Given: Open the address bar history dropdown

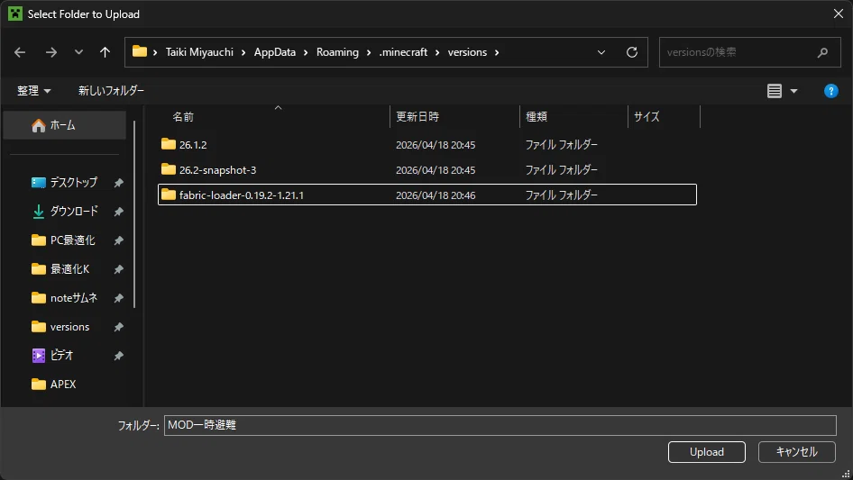Looking at the screenshot, I should tap(601, 52).
